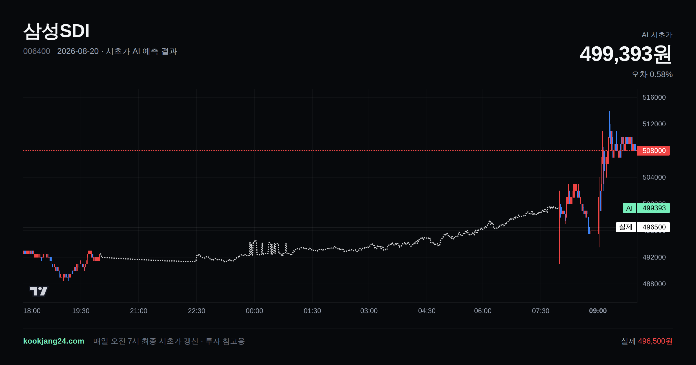Click the 516000 price axis label

(654, 97)
